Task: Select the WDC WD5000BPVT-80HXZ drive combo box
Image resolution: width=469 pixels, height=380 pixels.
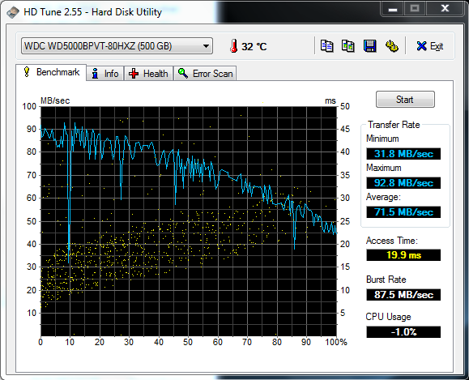Action: (x=117, y=46)
